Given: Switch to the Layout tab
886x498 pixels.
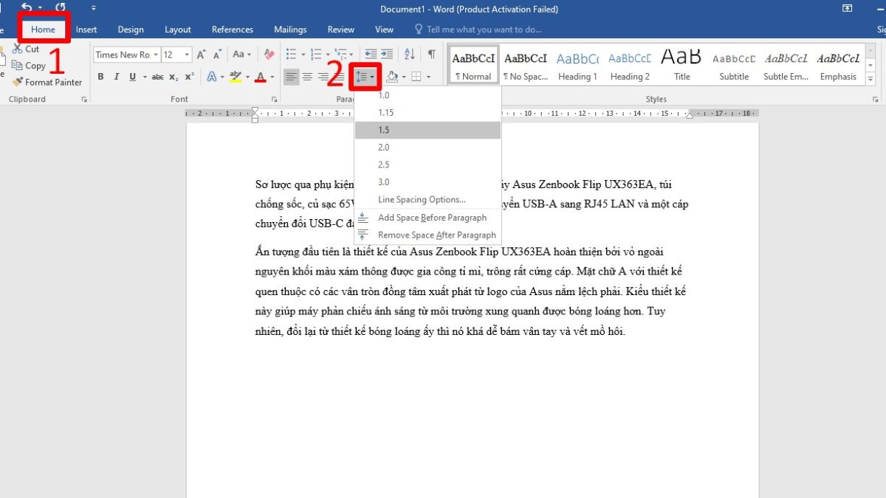Looking at the screenshot, I should click(178, 30).
